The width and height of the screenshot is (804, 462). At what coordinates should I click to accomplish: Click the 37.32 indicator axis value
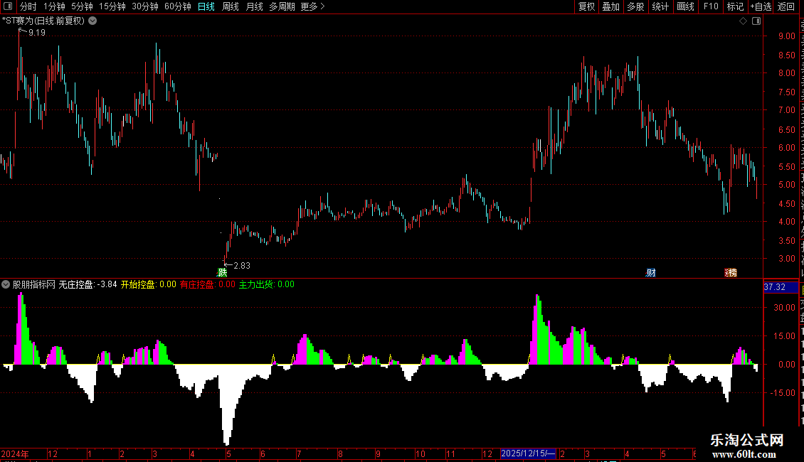click(x=775, y=287)
